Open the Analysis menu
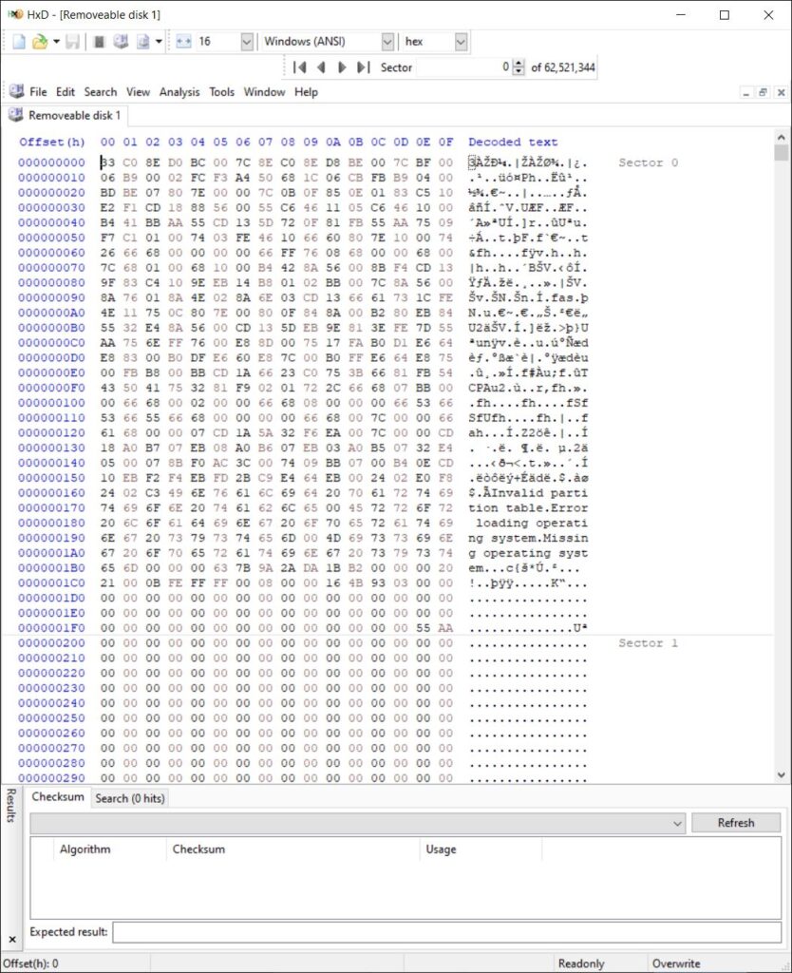 (179, 92)
